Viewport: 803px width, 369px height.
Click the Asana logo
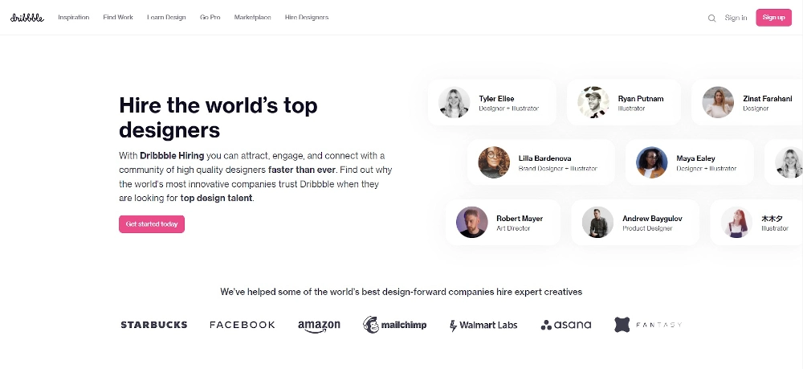tap(566, 325)
